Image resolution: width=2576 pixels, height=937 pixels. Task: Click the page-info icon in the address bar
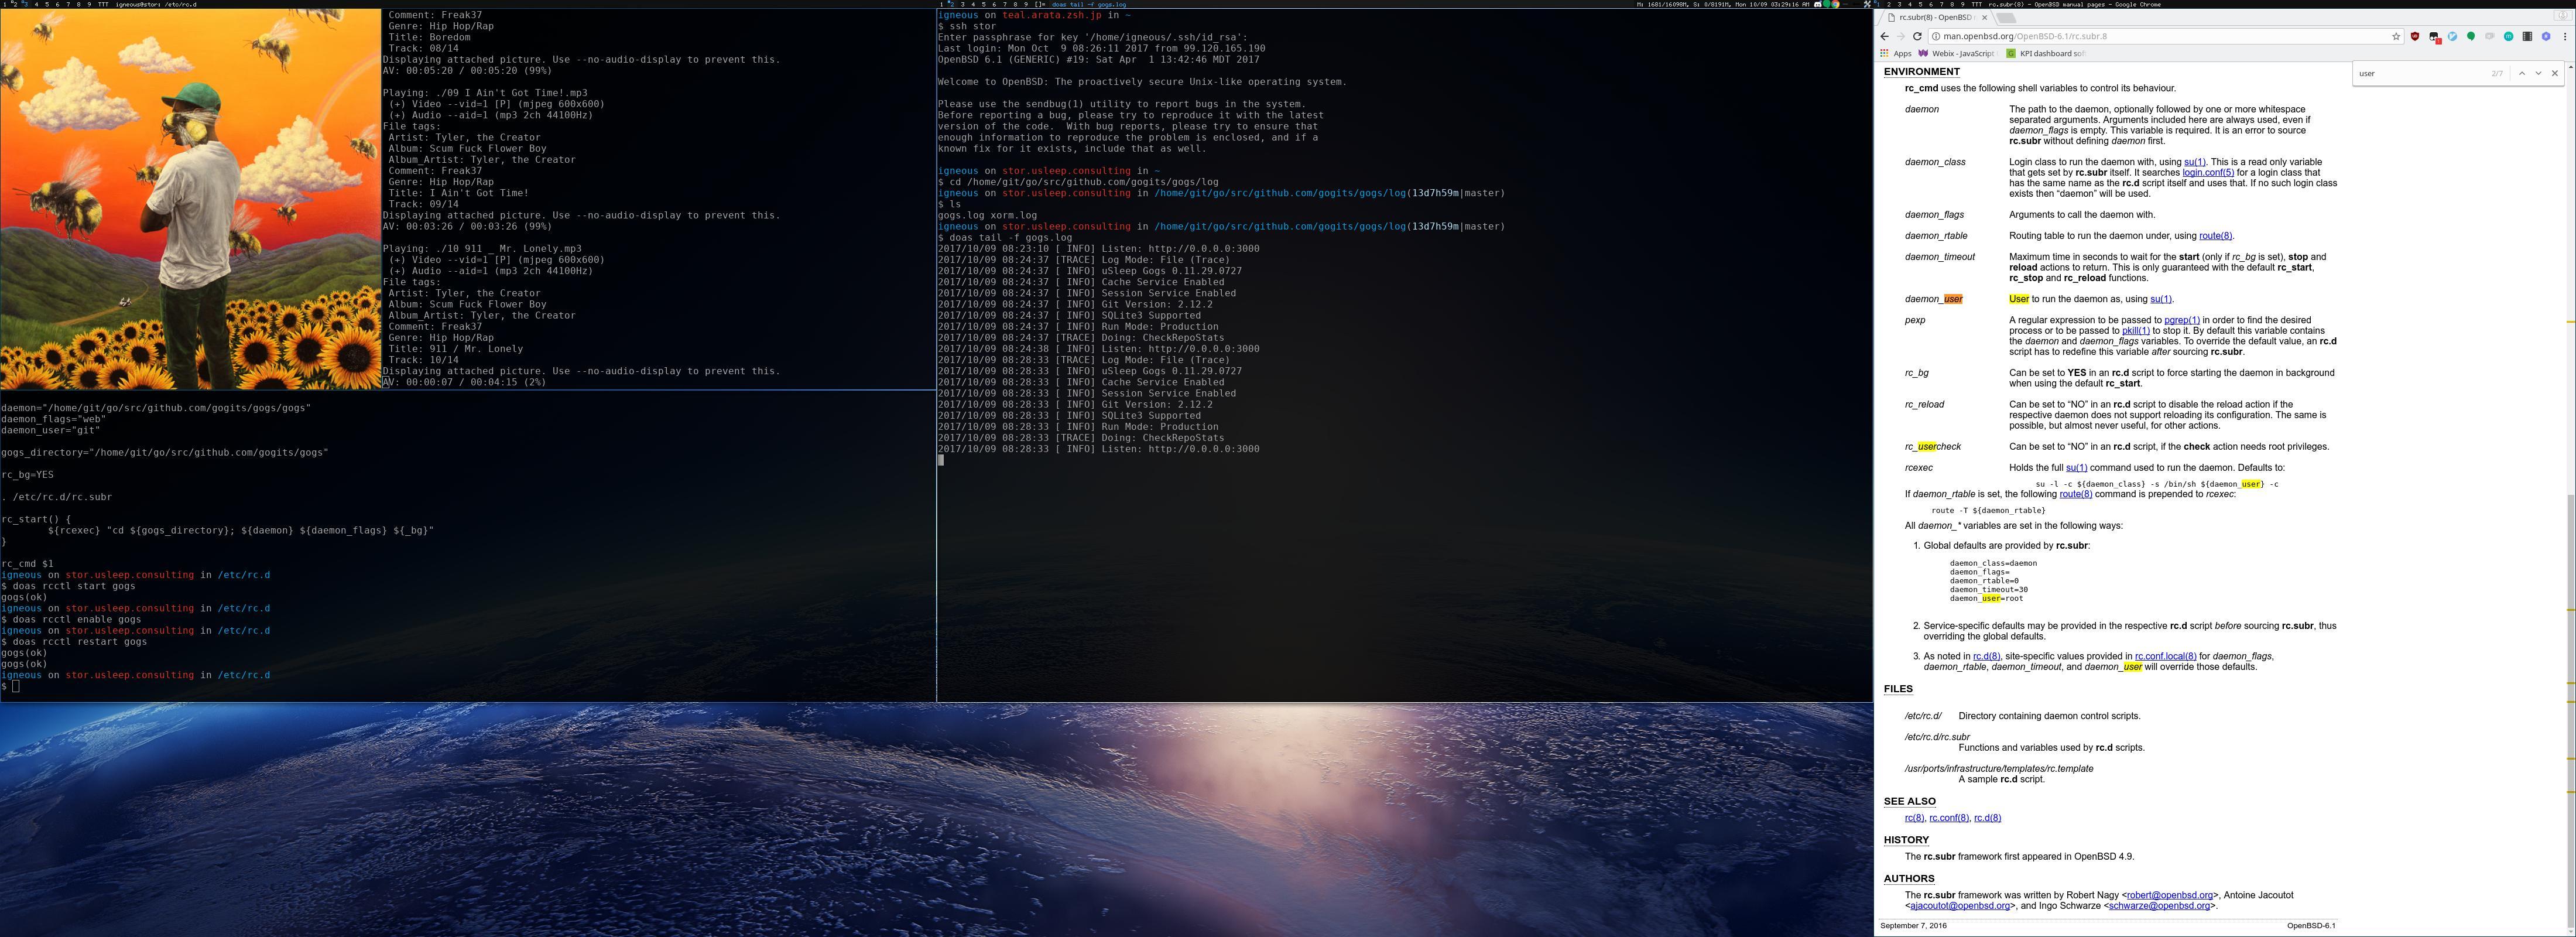tap(1936, 37)
